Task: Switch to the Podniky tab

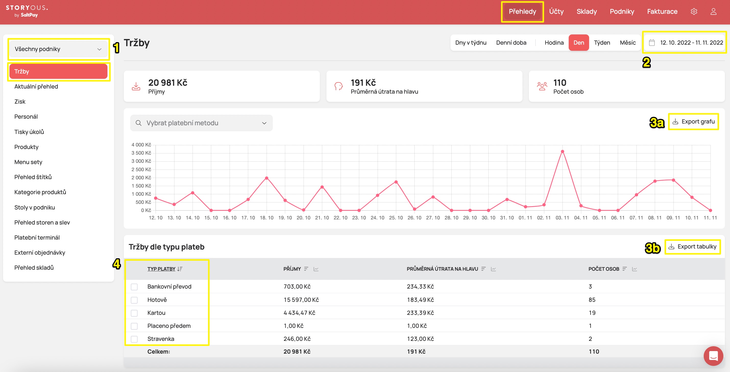Action: (x=622, y=12)
